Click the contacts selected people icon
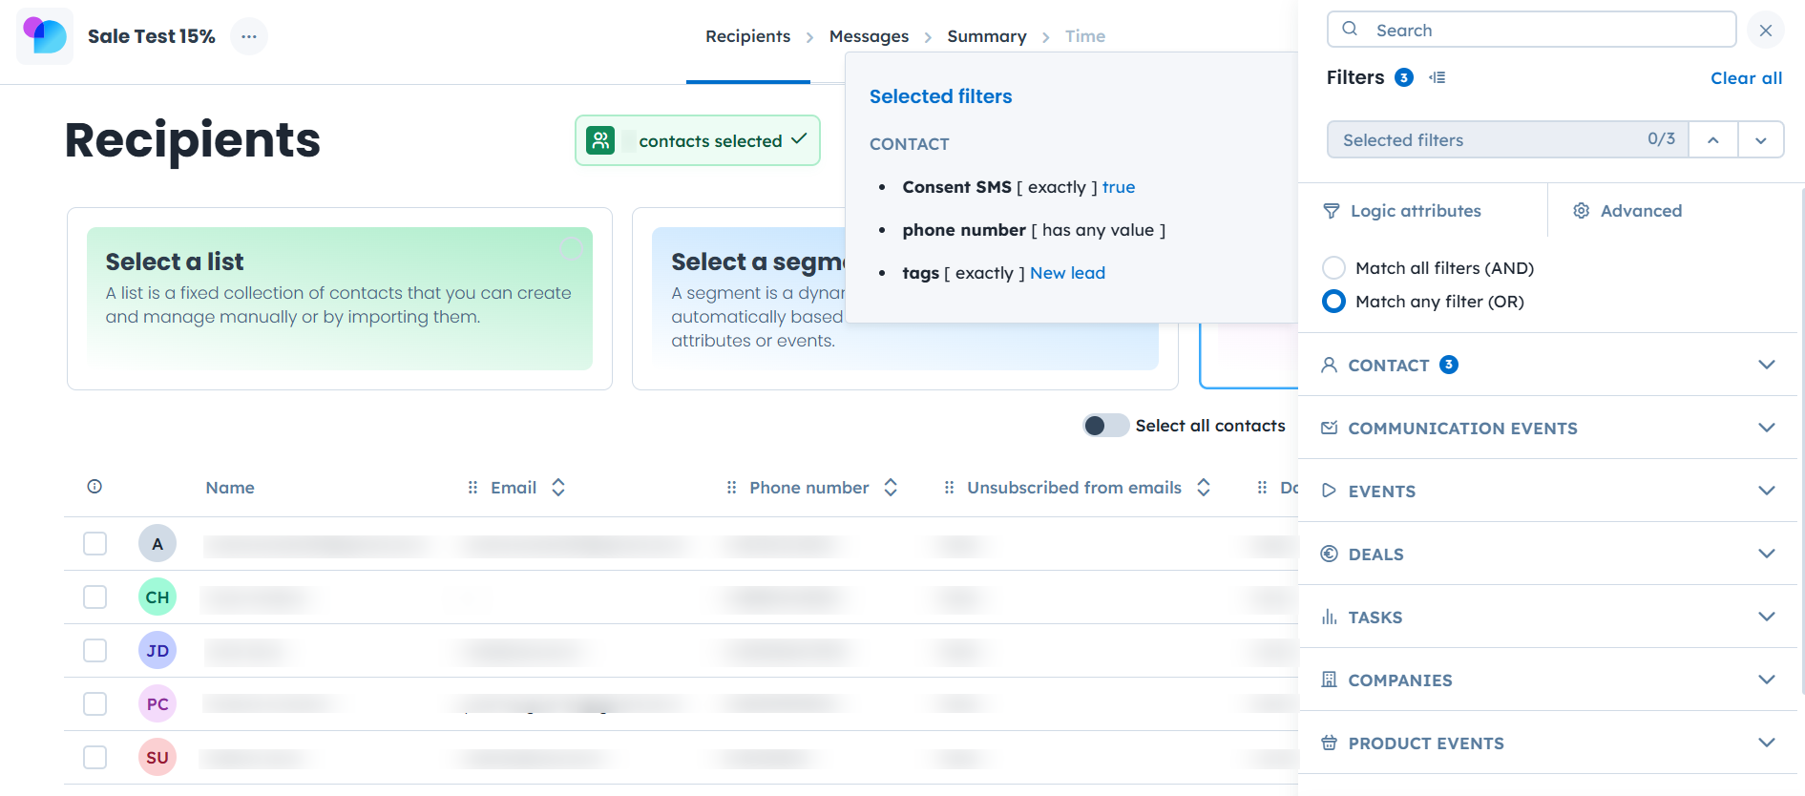Screen dimensions: 1805x796 (600, 140)
